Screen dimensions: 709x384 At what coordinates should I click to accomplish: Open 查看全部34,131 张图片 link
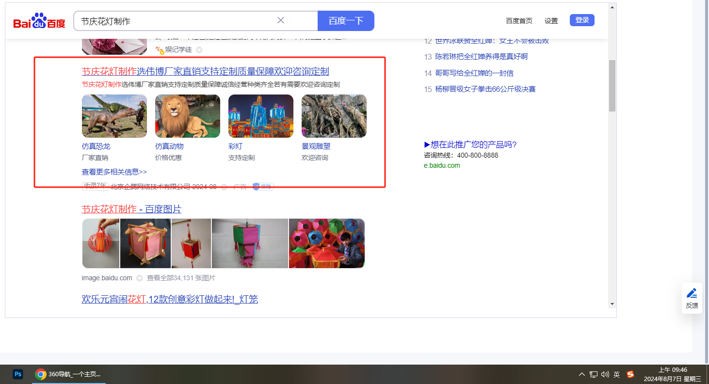181,278
